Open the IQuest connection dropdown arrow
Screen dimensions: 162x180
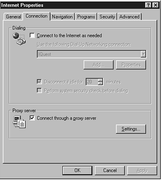pyautogui.click(x=143, y=54)
